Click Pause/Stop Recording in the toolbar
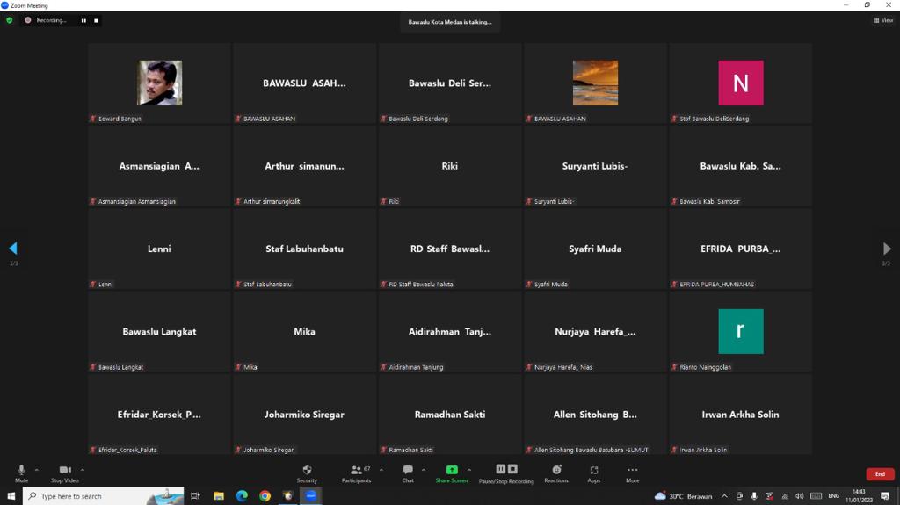Image resolution: width=900 pixels, height=505 pixels. tap(506, 473)
